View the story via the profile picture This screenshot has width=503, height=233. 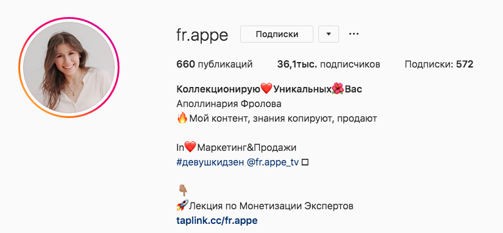click(69, 68)
